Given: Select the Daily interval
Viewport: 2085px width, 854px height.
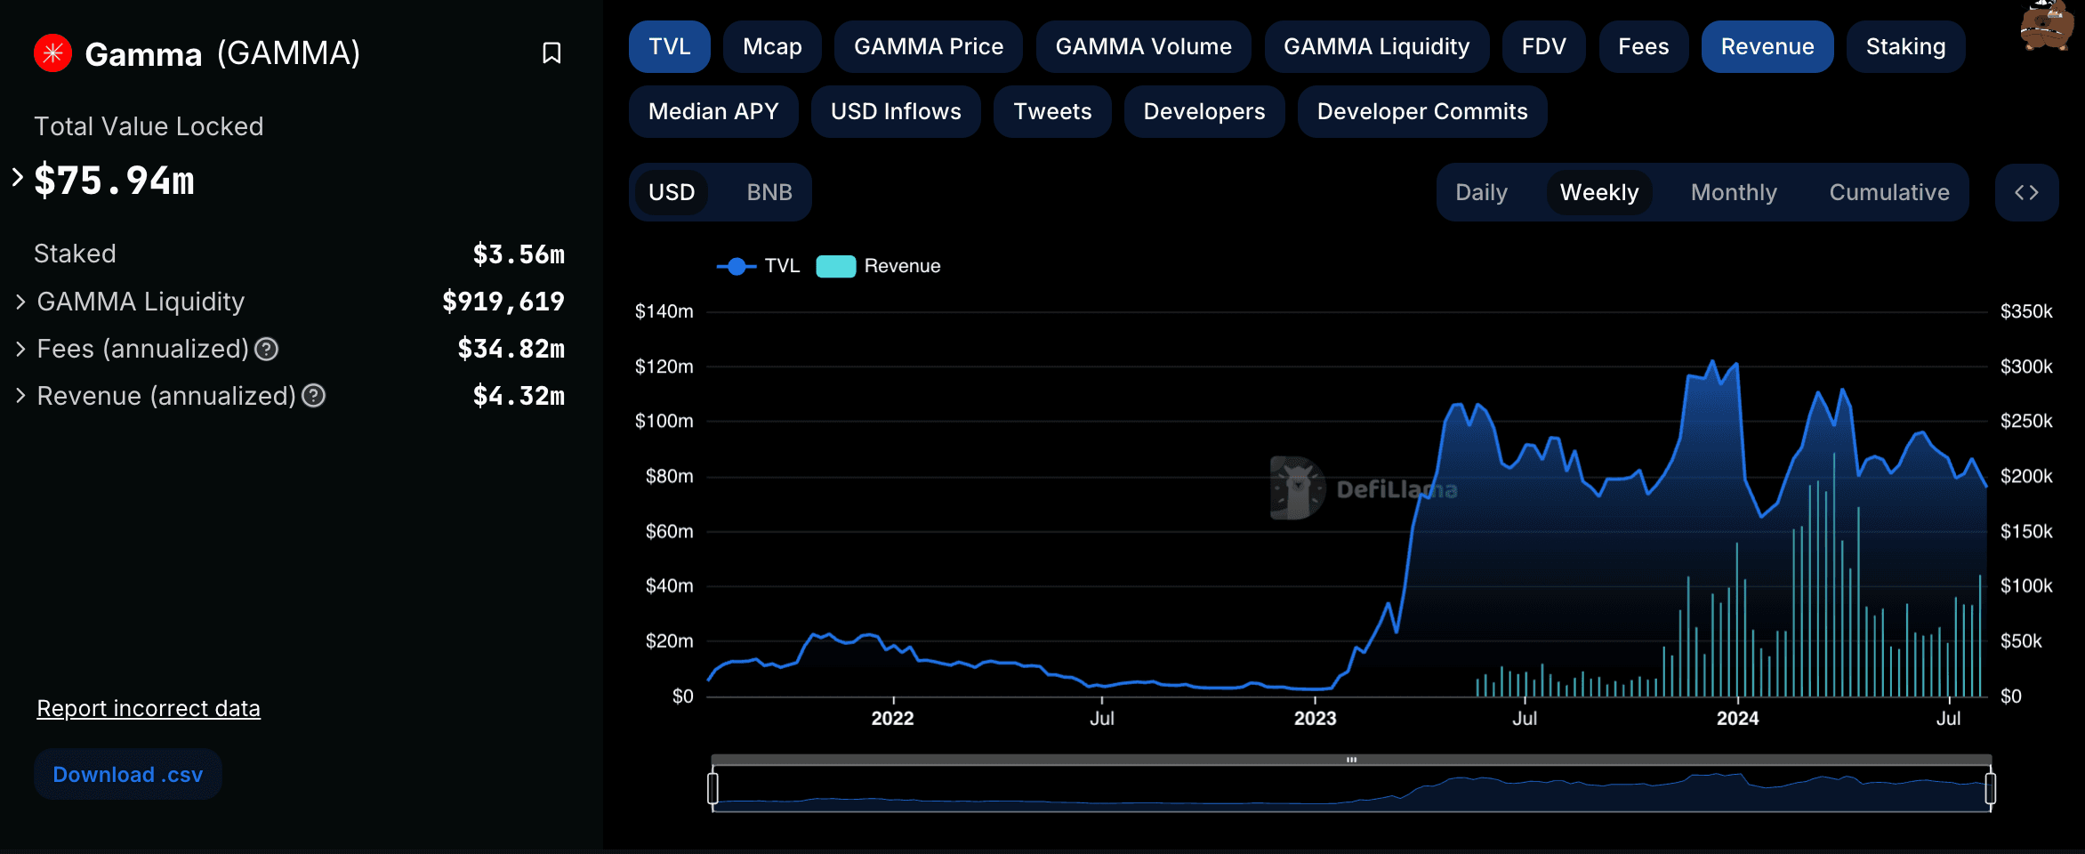Looking at the screenshot, I should point(1481,192).
